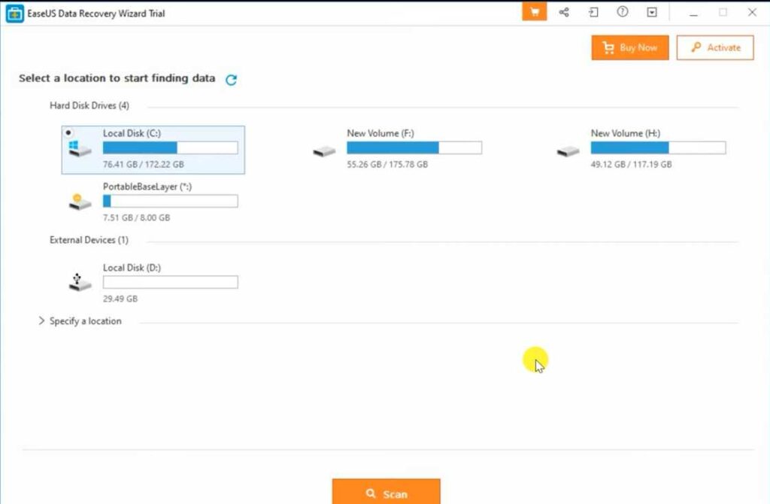Select the Local Disk (C:) radio button
770x504 pixels.
(x=68, y=132)
